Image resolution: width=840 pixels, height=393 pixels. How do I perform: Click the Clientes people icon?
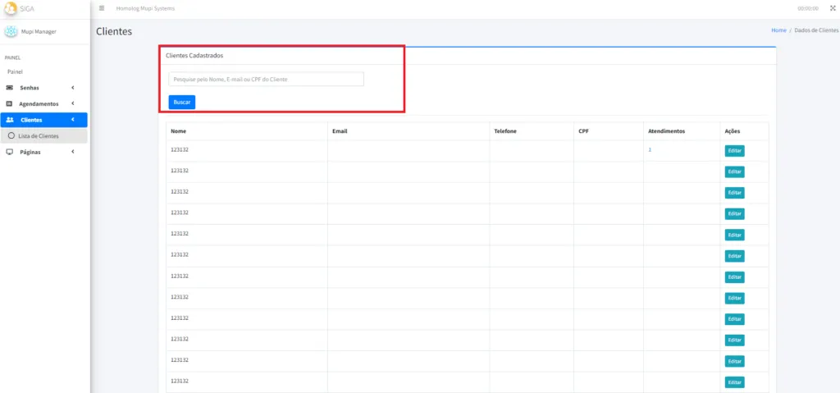[x=10, y=120]
